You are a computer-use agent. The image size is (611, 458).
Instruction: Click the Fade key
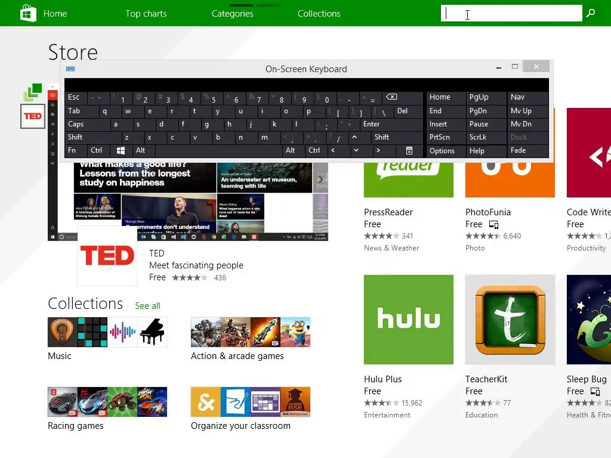pos(527,151)
